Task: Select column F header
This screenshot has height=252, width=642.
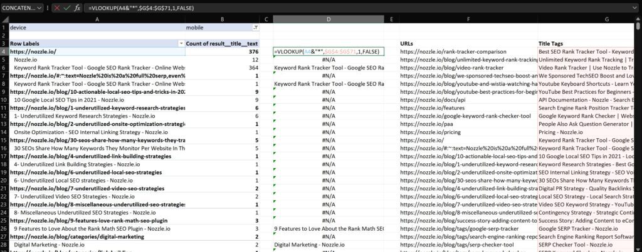Action: [468, 19]
